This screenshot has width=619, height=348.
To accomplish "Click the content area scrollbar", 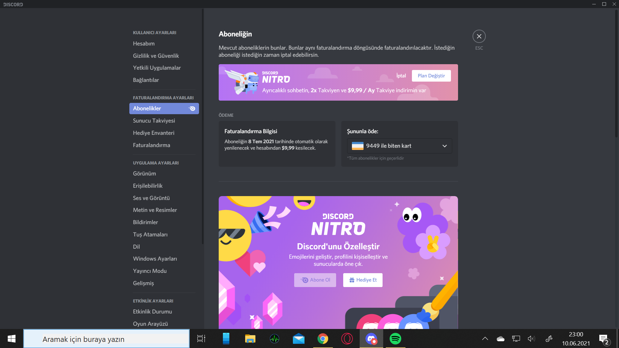I will click(616, 74).
